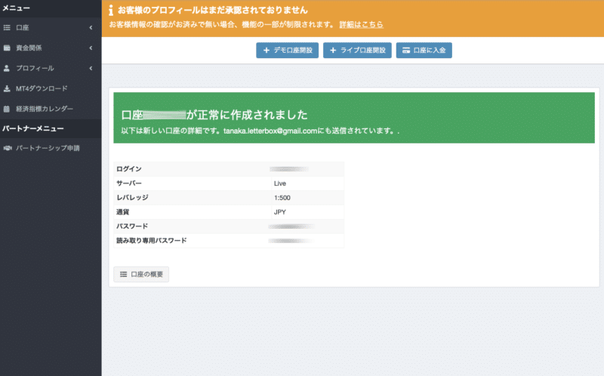
Task: Click the 通貨 row label
Action: tap(123, 212)
